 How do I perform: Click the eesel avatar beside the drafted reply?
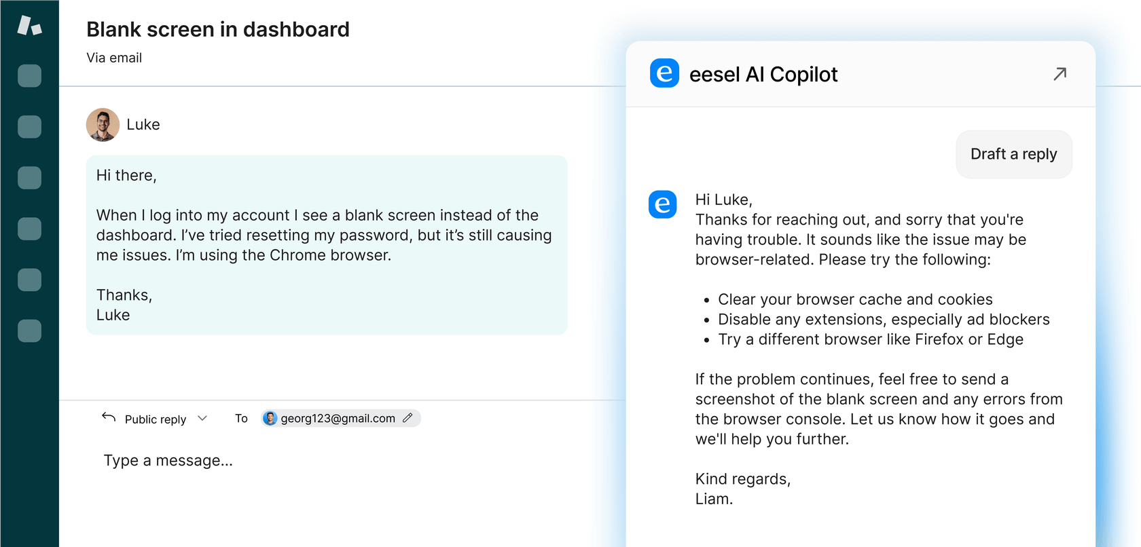[662, 204]
